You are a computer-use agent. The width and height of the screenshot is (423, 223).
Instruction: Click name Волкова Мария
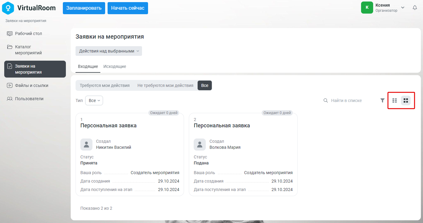(225, 148)
